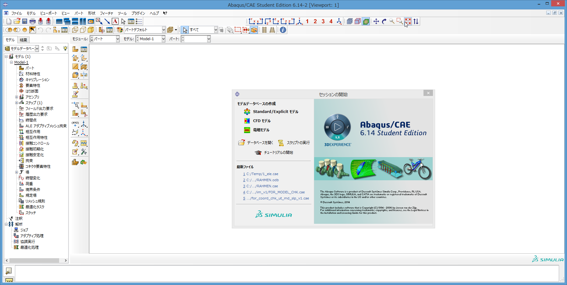Toggle hidden line render style
The width and height of the screenshot is (567, 285).
point(83,30)
